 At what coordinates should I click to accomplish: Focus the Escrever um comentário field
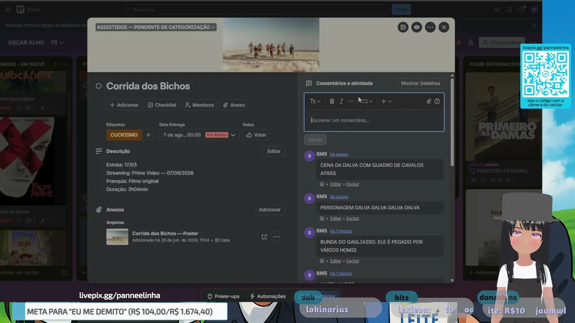coord(374,120)
